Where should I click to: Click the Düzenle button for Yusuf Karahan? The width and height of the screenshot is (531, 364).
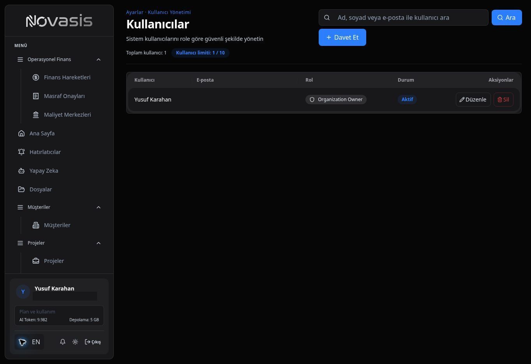473,100
